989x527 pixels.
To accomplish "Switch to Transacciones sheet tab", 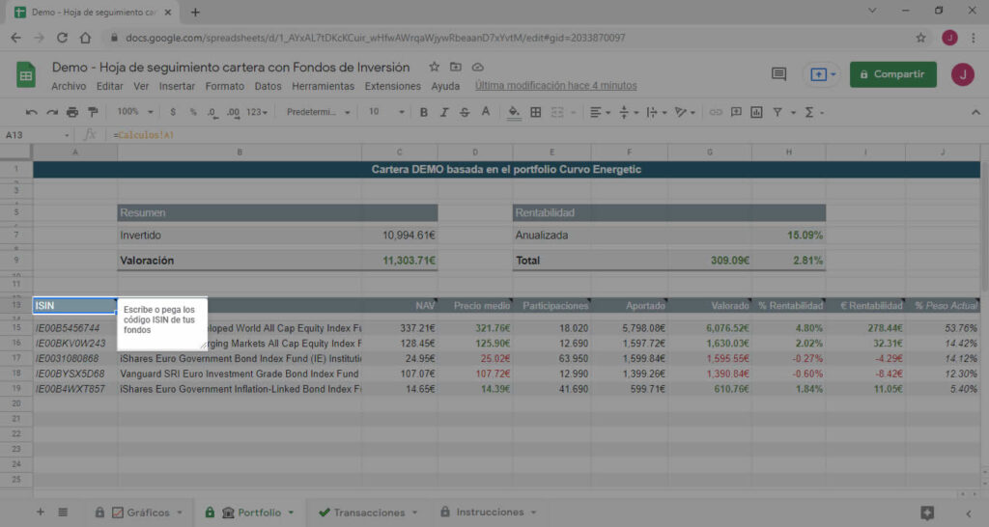I will click(368, 513).
